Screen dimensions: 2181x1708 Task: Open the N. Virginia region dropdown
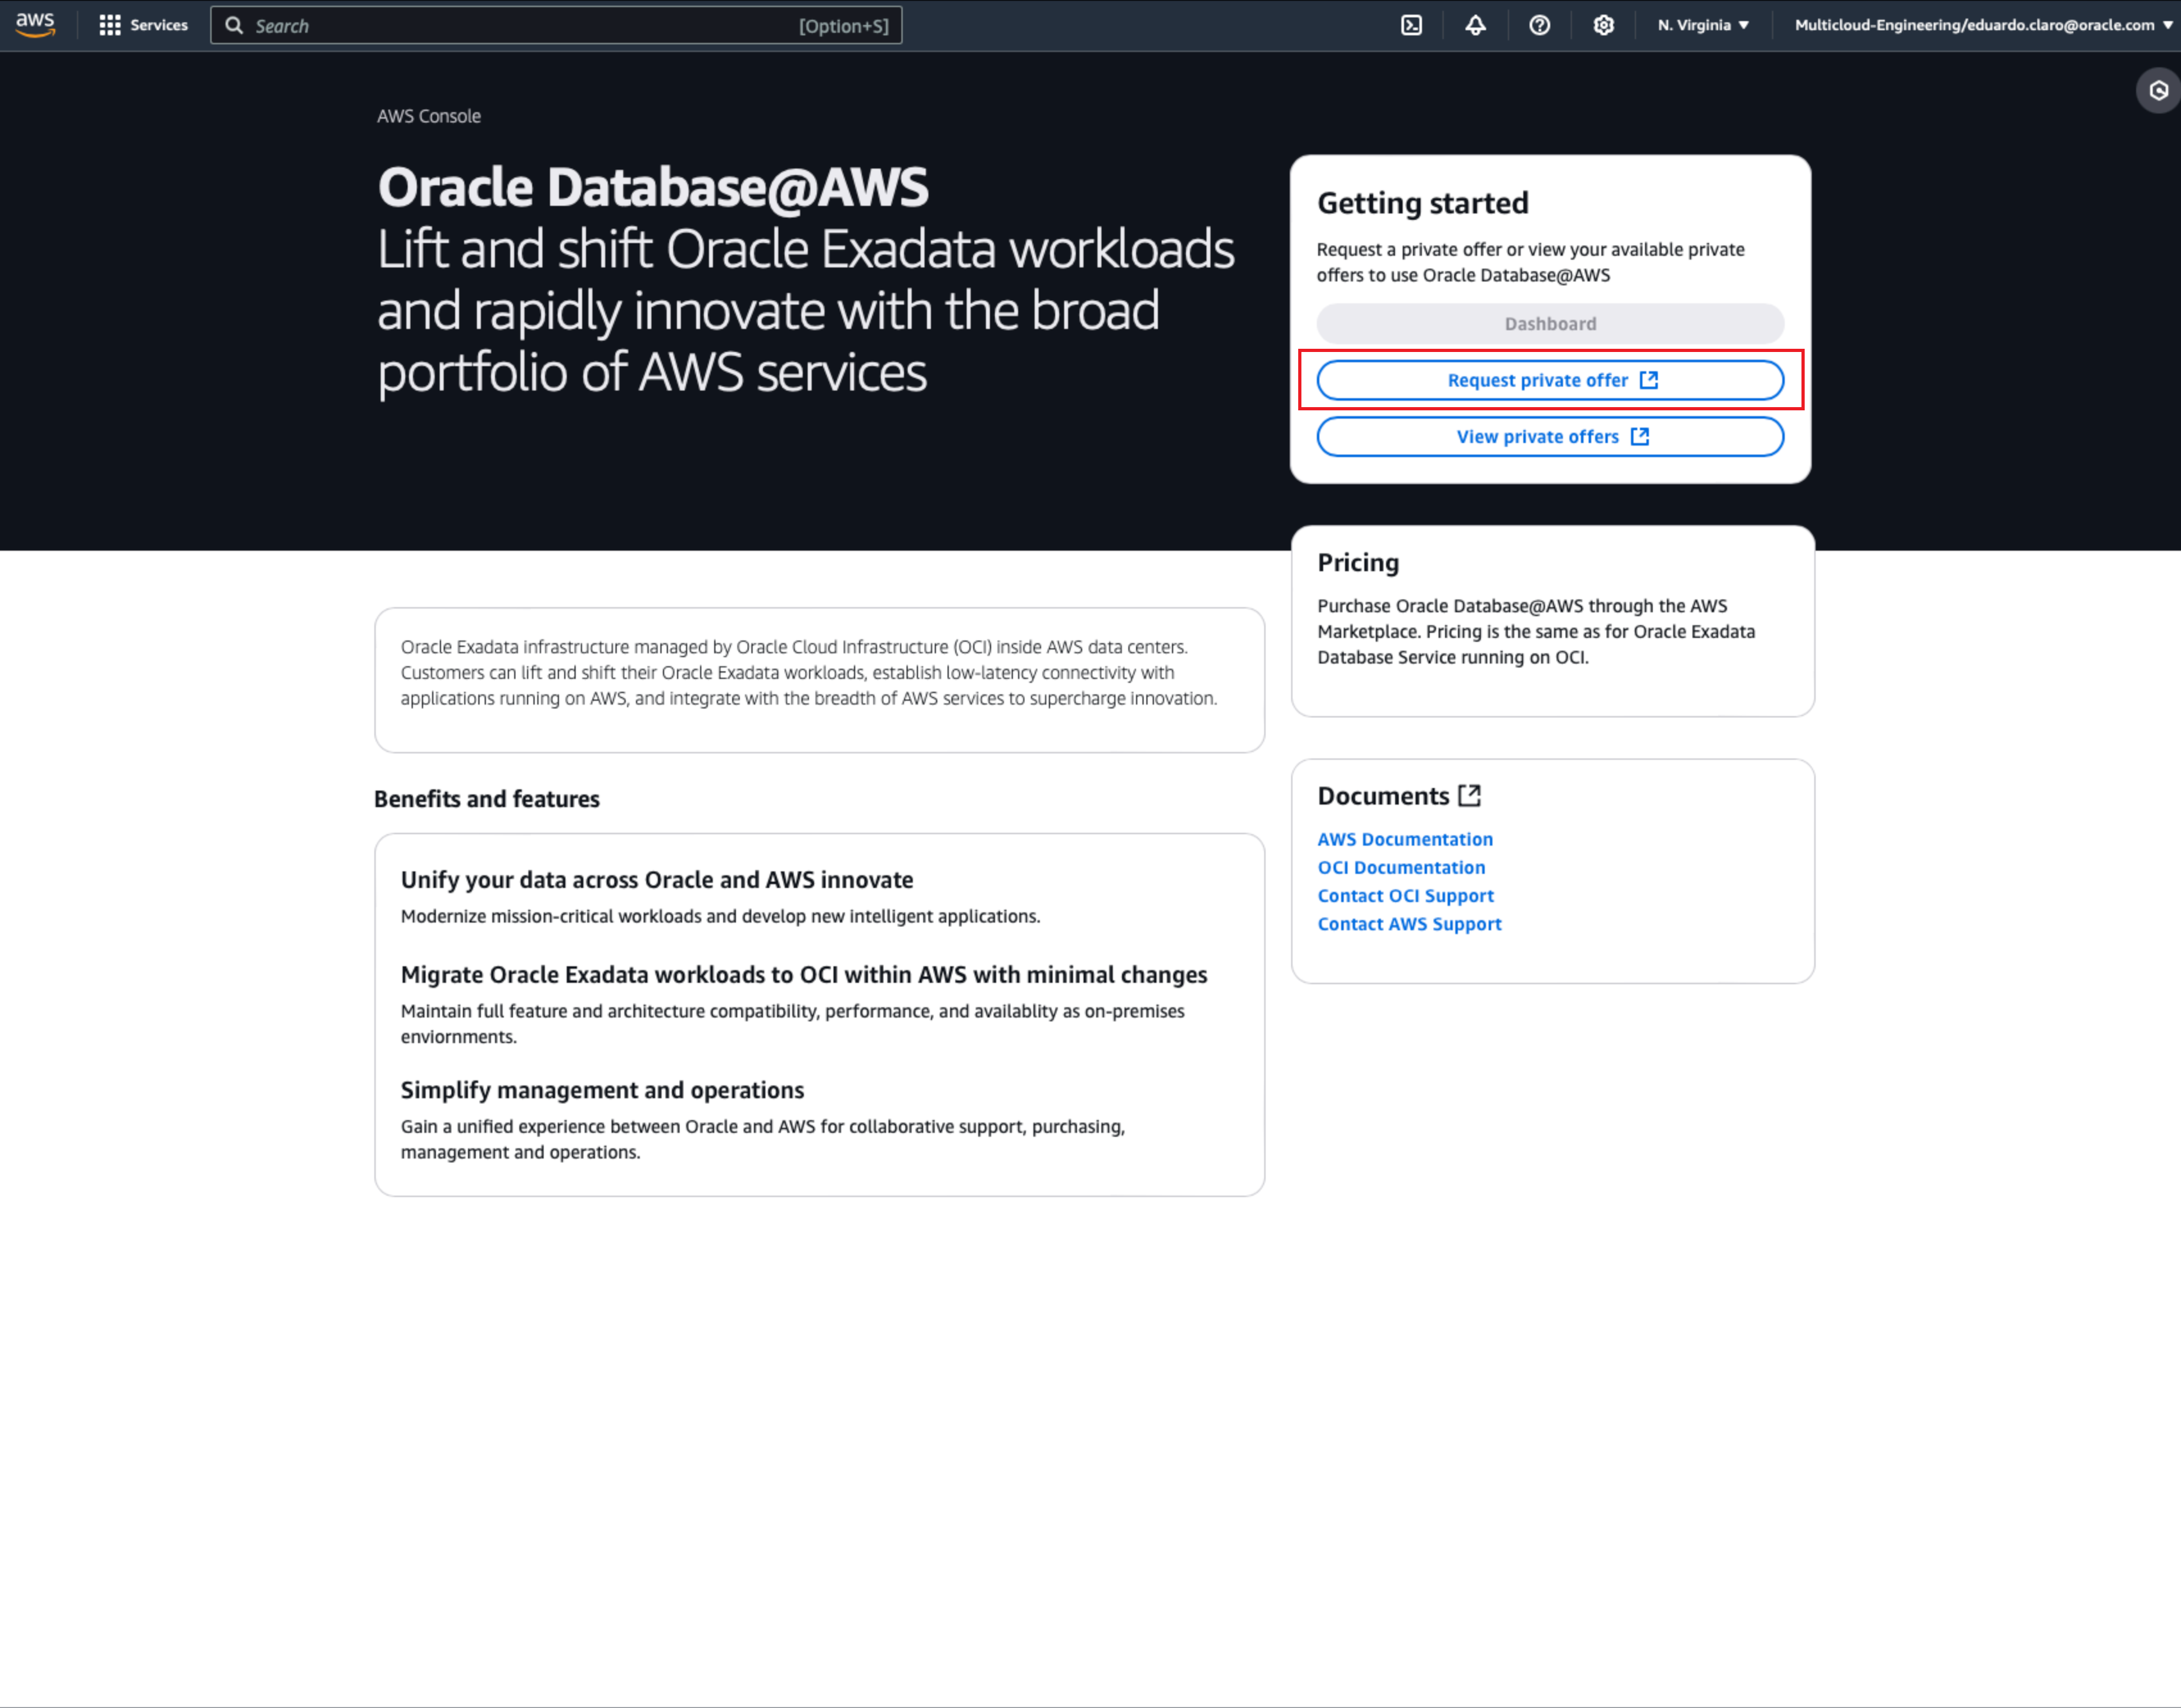tap(1701, 25)
